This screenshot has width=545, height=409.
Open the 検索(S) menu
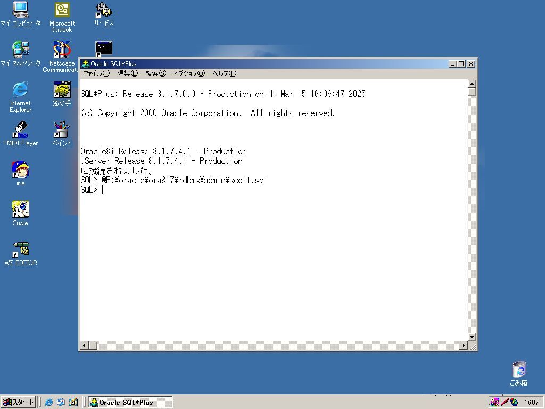156,73
